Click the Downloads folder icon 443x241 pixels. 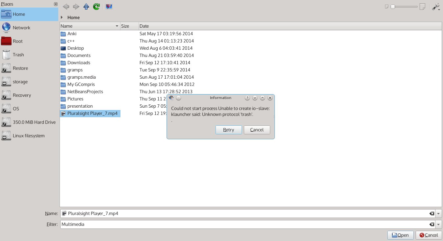(63, 63)
